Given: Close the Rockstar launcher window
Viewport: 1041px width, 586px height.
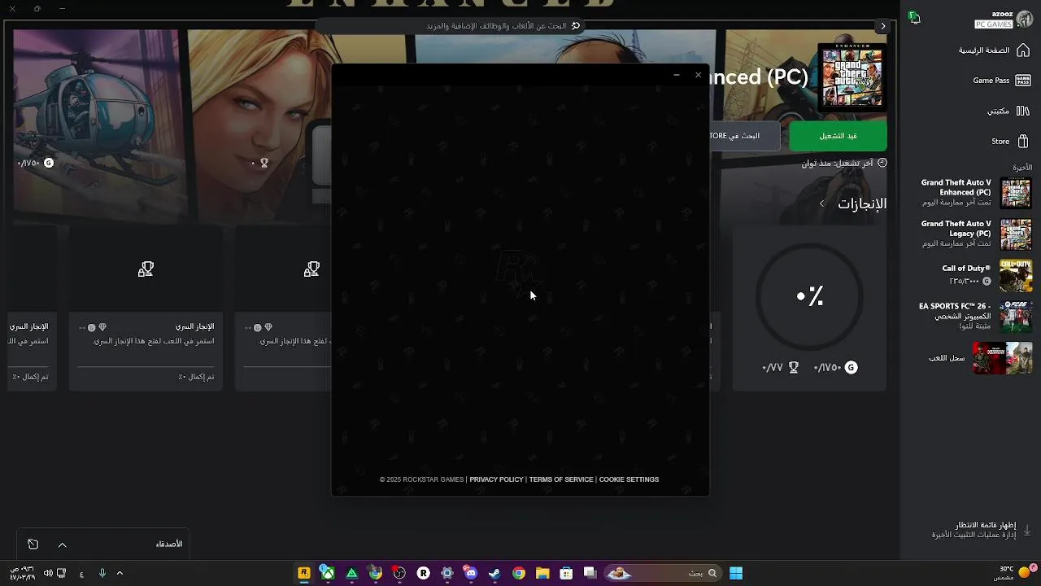Looking at the screenshot, I should click(x=698, y=75).
